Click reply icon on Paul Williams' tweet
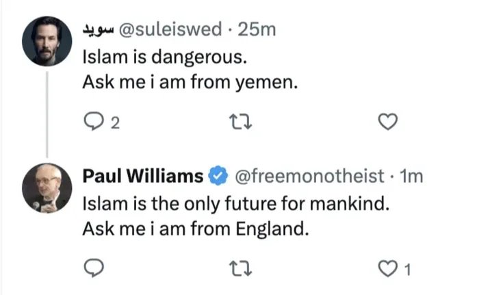The image size is (479, 295). coord(92,270)
